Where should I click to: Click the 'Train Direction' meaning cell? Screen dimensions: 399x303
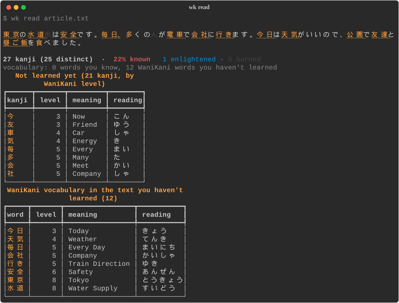(99, 264)
